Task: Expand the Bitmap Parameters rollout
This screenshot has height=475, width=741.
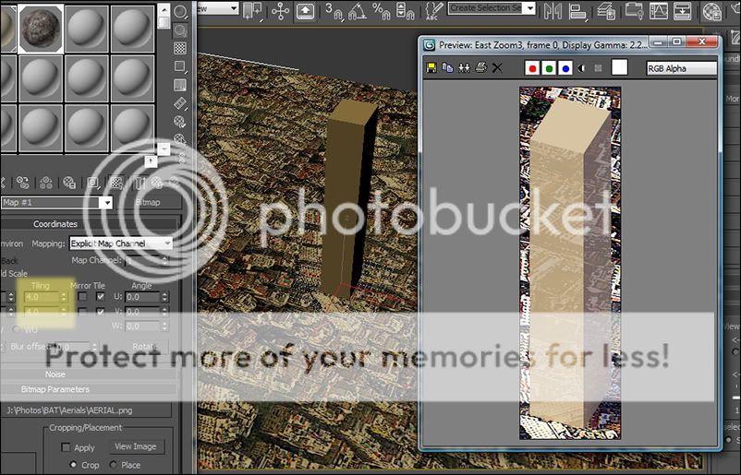Action: click(x=55, y=390)
